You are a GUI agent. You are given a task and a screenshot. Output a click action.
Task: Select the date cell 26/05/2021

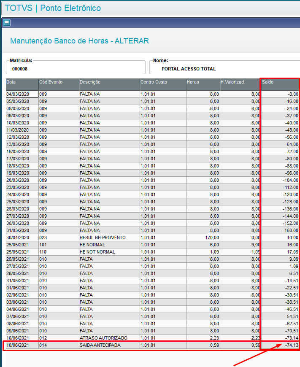pyautogui.click(x=22, y=259)
